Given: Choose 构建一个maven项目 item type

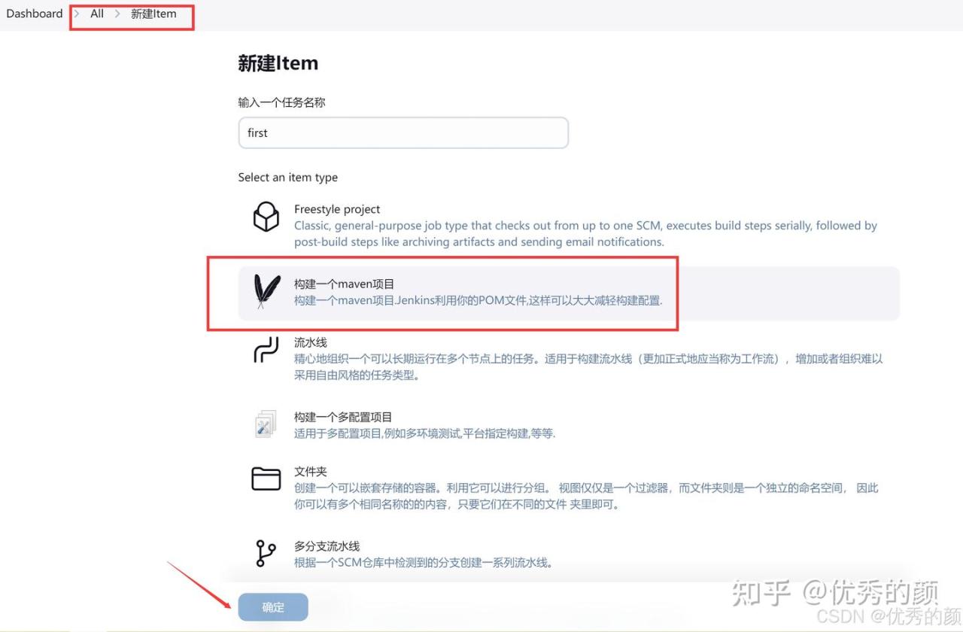Looking at the screenshot, I should (569, 293).
